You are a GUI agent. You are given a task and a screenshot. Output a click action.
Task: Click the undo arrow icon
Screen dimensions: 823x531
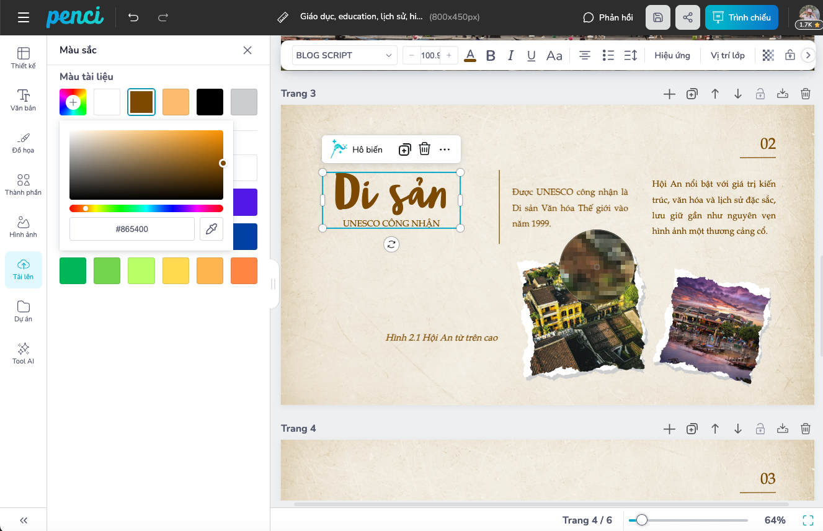click(x=133, y=17)
